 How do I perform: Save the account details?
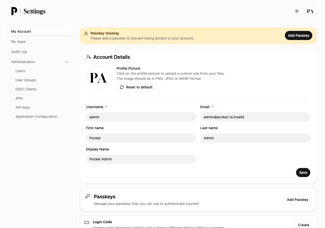click(303, 173)
